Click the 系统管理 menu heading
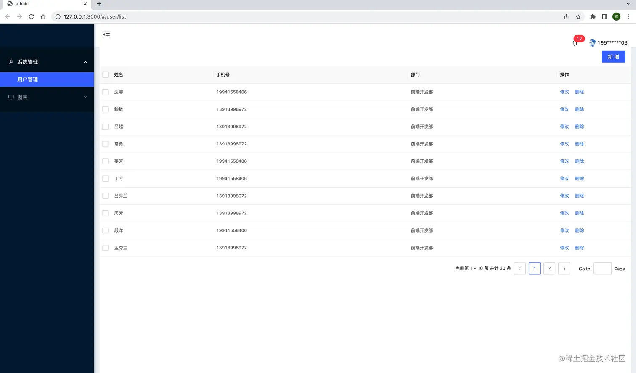The width and height of the screenshot is (636, 373). click(47, 62)
